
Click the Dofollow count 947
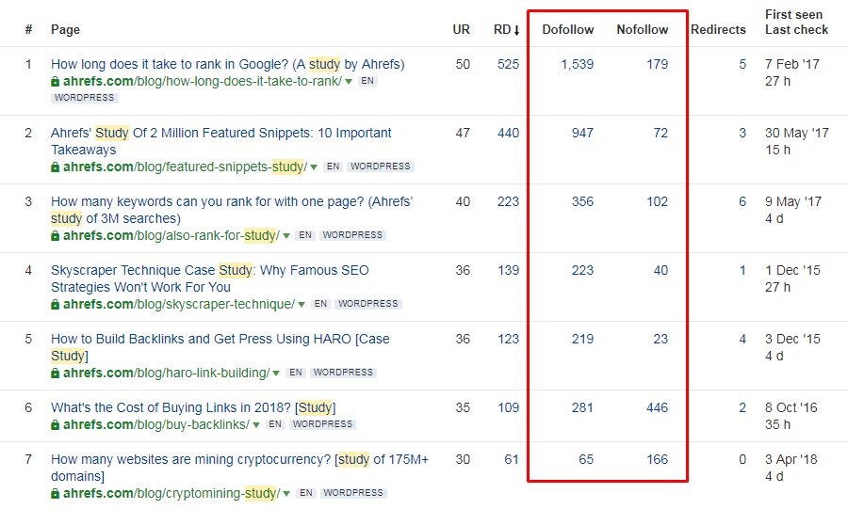(x=582, y=133)
